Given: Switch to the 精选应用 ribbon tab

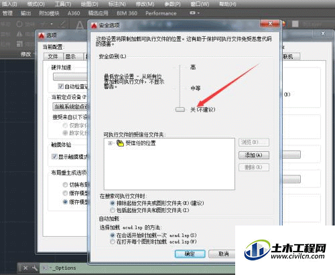Looking at the screenshot, I should coord(98,13).
